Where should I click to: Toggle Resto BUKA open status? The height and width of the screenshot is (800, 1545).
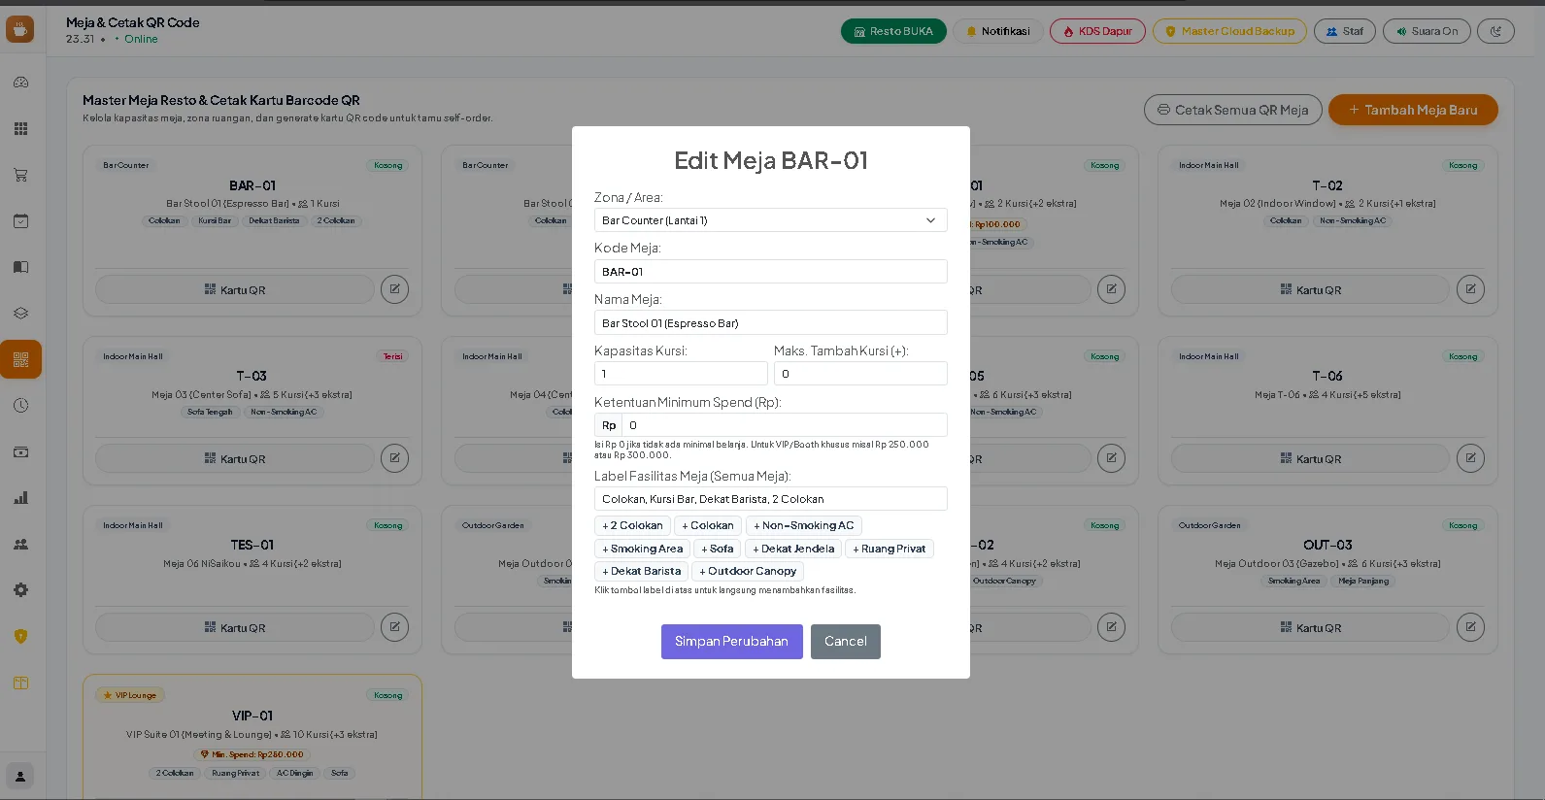coord(893,31)
